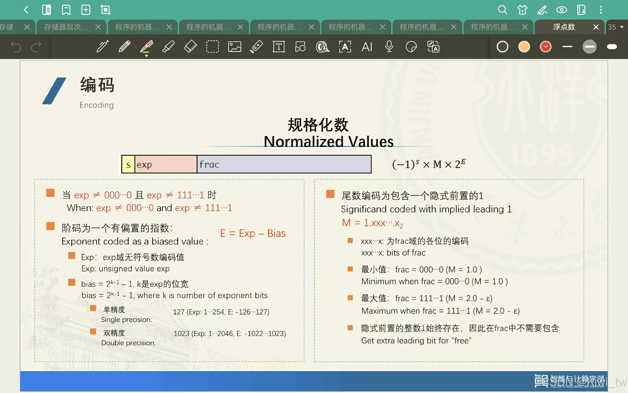628x393 pixels.
Task: Expand the red pen color options
Action: [x=546, y=47]
